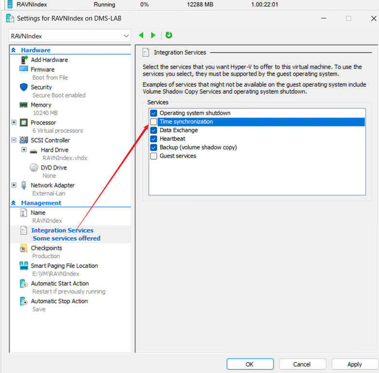
Task: Select Name under Management
Action: point(38,213)
